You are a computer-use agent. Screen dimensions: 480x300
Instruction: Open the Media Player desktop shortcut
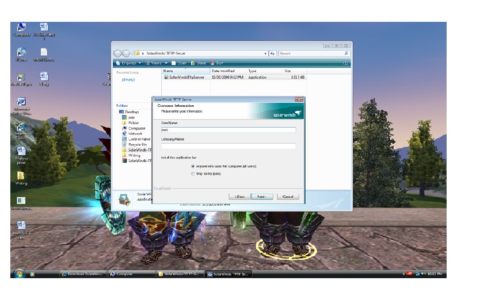click(21, 79)
